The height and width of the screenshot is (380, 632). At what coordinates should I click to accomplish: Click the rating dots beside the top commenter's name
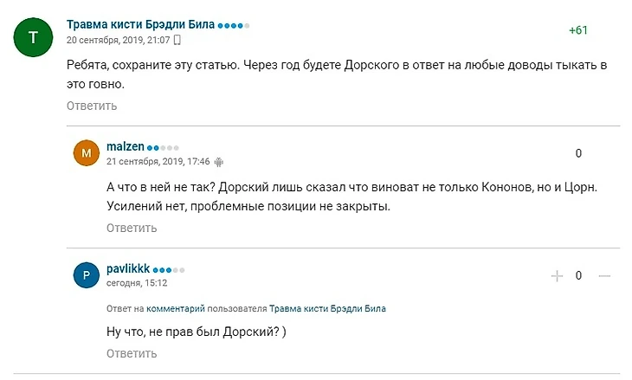[234, 26]
